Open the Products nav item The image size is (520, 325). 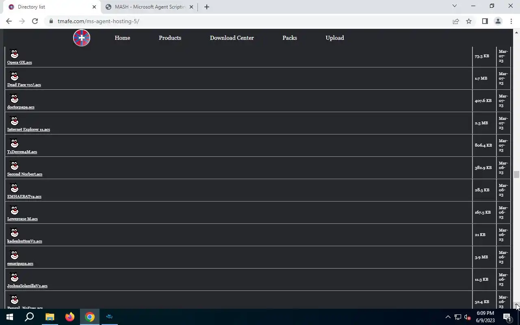pyautogui.click(x=170, y=38)
